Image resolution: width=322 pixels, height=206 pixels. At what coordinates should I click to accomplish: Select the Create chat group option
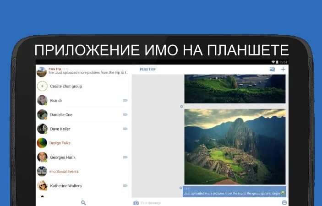83,86
